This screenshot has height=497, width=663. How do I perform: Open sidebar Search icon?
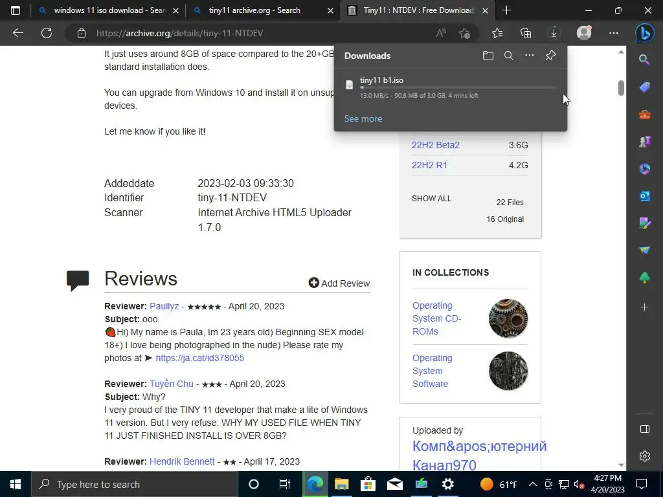[x=644, y=60]
